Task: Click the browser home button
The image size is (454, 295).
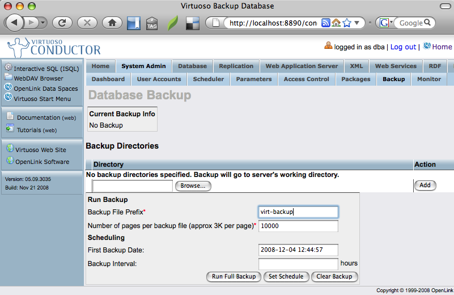Action: (112, 23)
